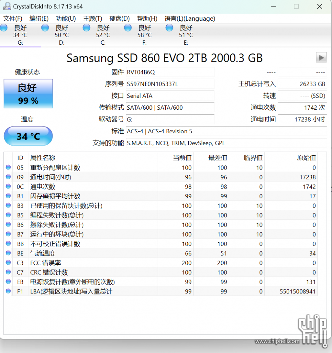Click the power on count 1742 次

tap(302, 108)
